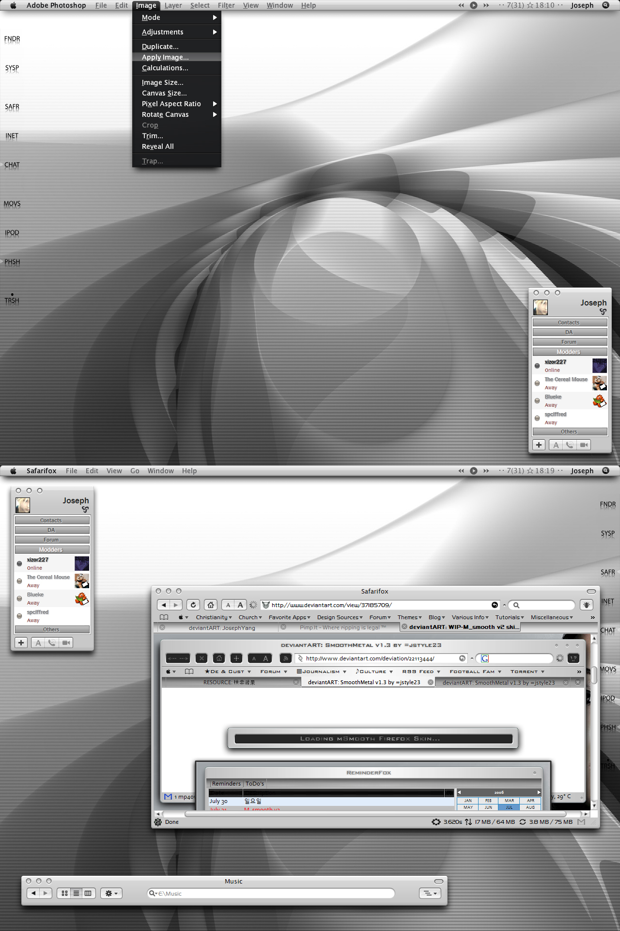
Task: Select xizor227 in Safarifox-desktop buddy list
Action: click(x=52, y=563)
